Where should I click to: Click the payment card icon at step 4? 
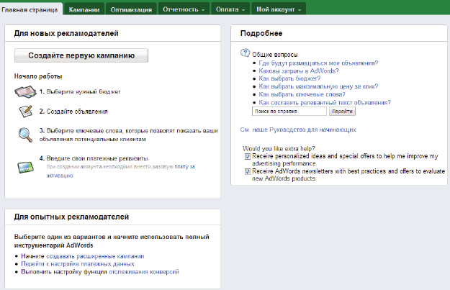click(x=26, y=166)
